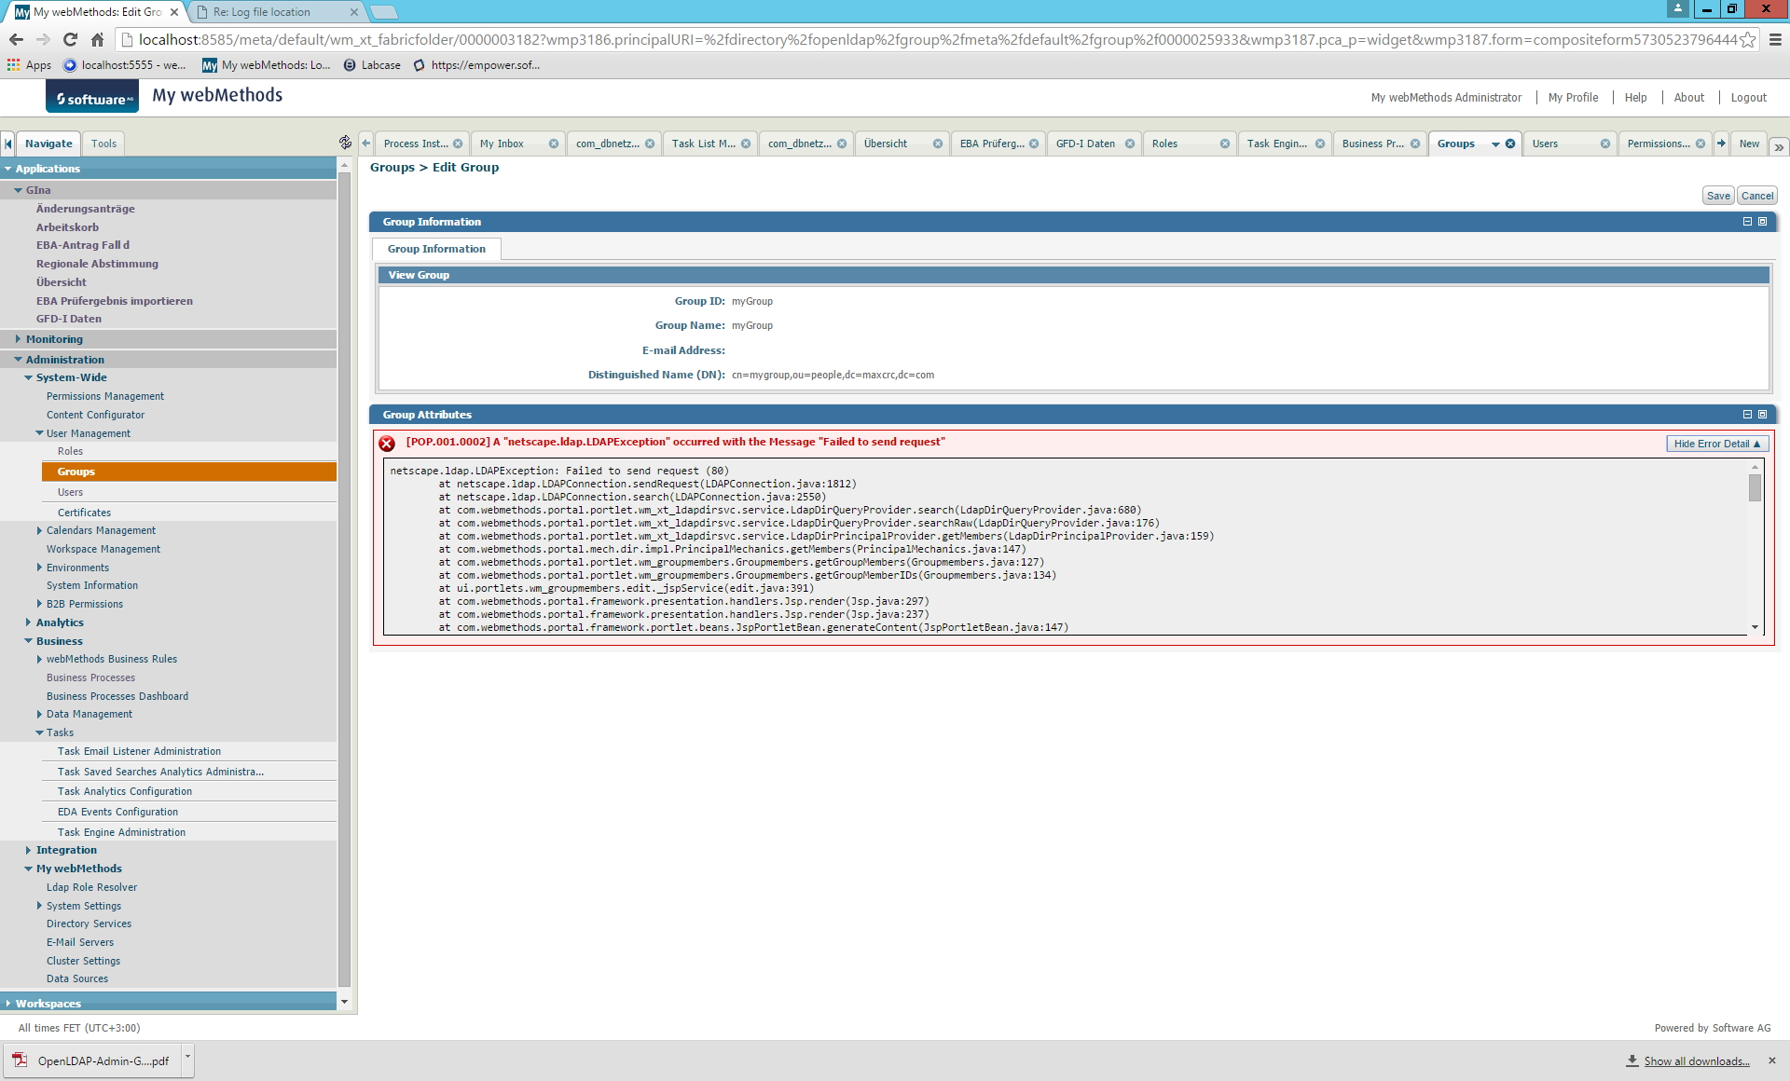Open the Groups tab dropdown arrow
Screen dimensions: 1790x1081
[1495, 144]
